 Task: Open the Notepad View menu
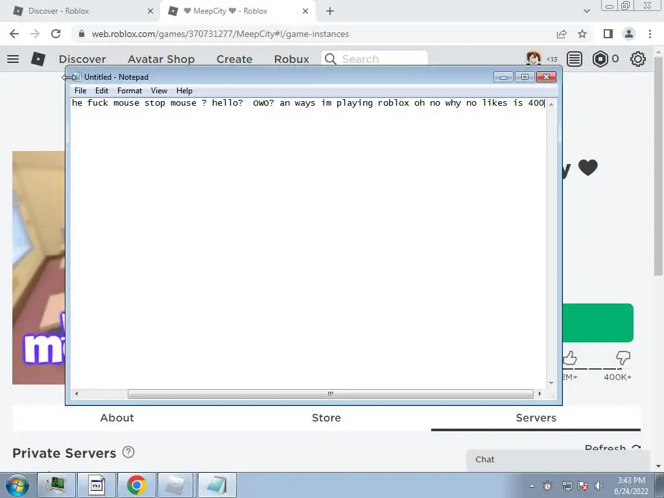(x=160, y=91)
